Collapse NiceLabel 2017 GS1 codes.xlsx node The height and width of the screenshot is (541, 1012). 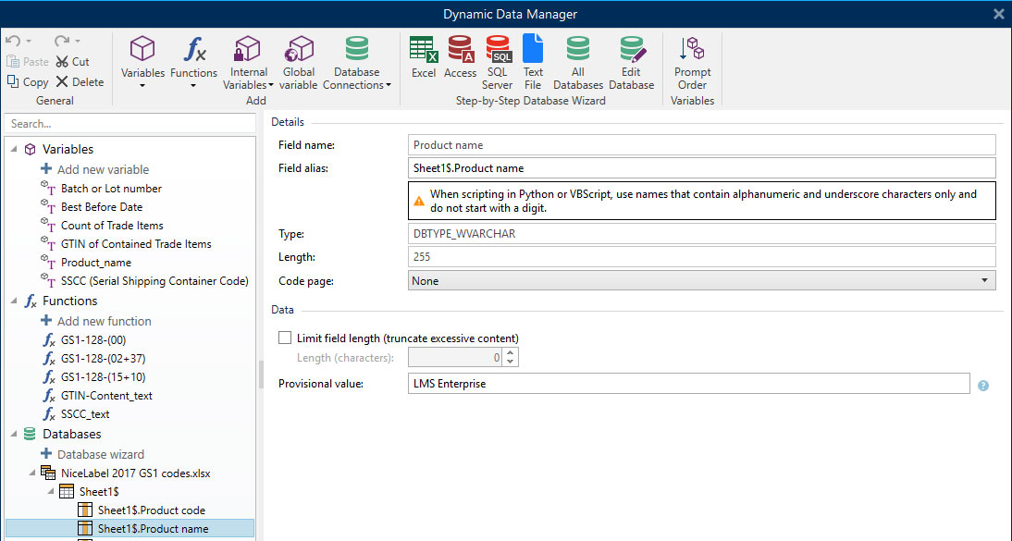pos(31,473)
